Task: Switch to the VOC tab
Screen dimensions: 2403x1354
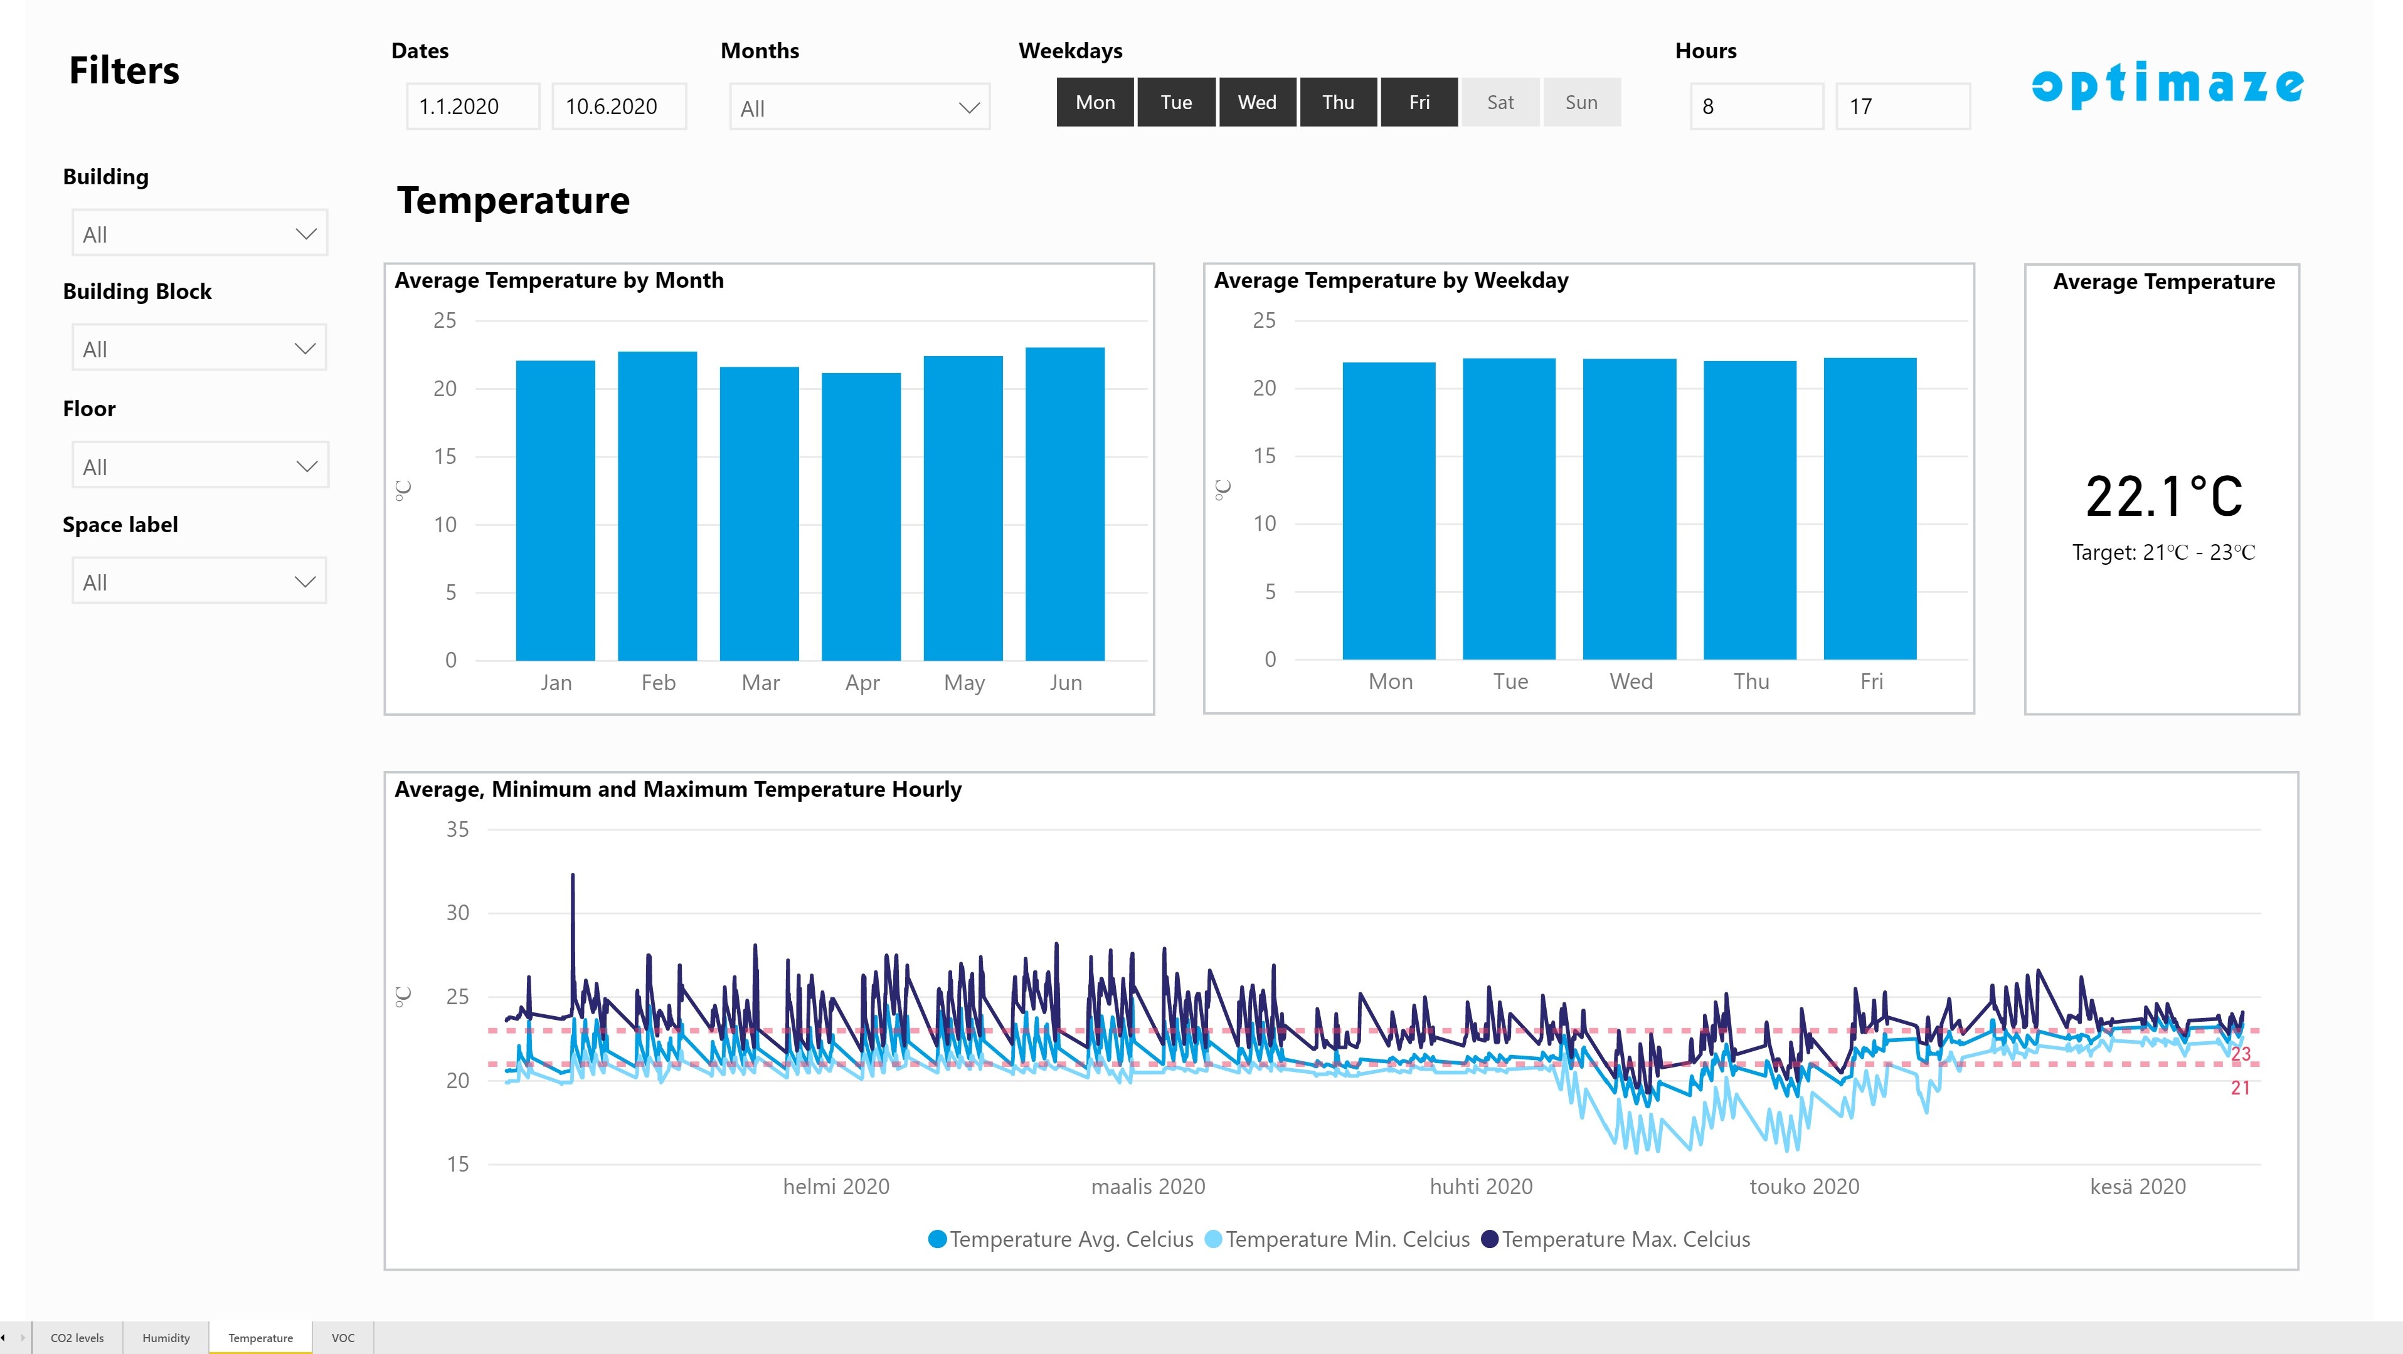Action: coord(343,1337)
